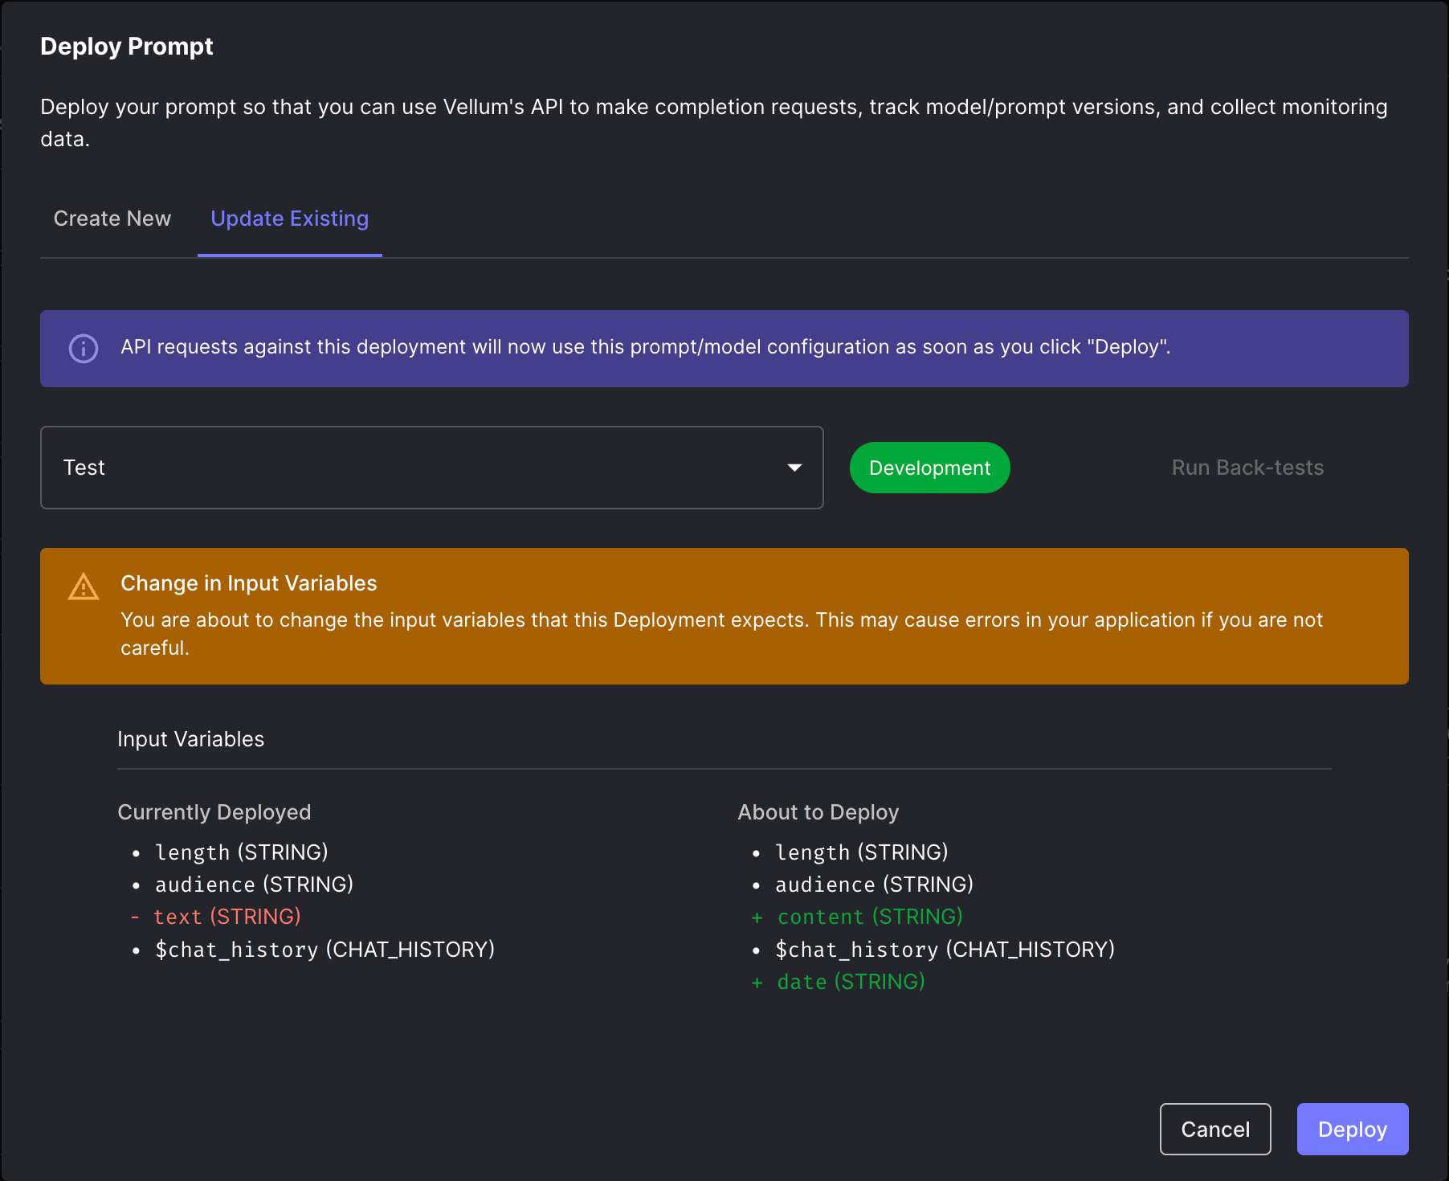Image resolution: width=1449 pixels, height=1181 pixels.
Task: Open the Test deployment dropdown
Action: coord(431,468)
